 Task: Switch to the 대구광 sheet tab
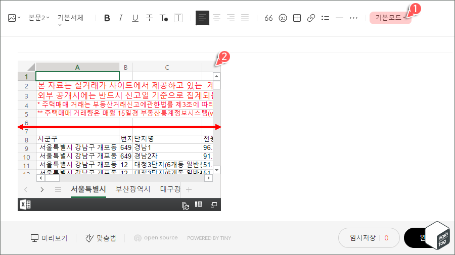[170, 189]
